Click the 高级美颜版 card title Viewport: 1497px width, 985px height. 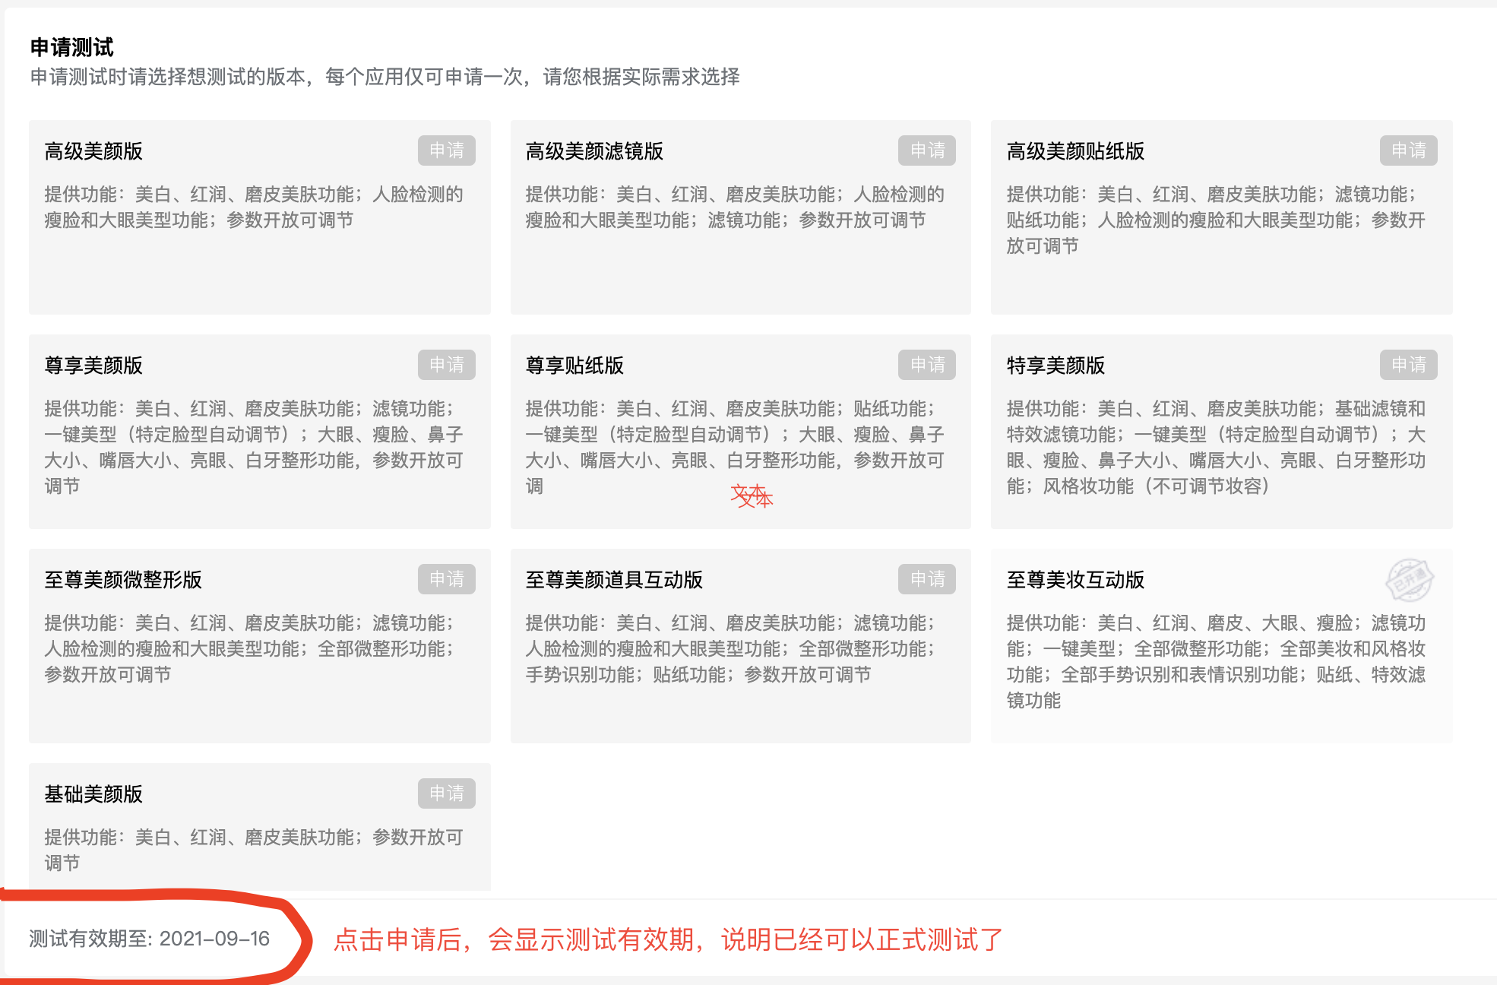pyautogui.click(x=93, y=151)
